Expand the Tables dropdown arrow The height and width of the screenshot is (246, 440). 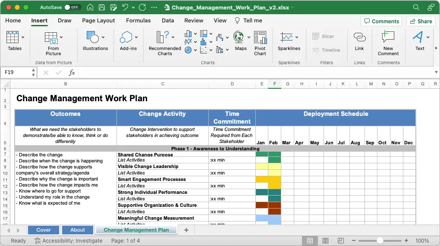23,37
